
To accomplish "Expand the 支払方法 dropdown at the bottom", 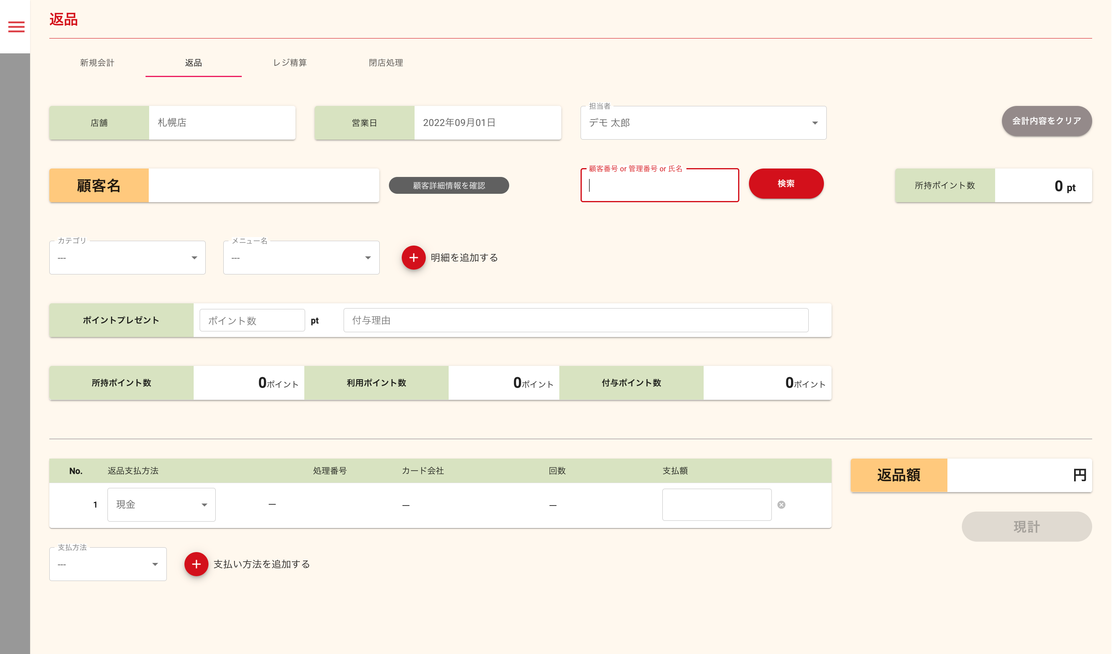I will pyautogui.click(x=108, y=564).
